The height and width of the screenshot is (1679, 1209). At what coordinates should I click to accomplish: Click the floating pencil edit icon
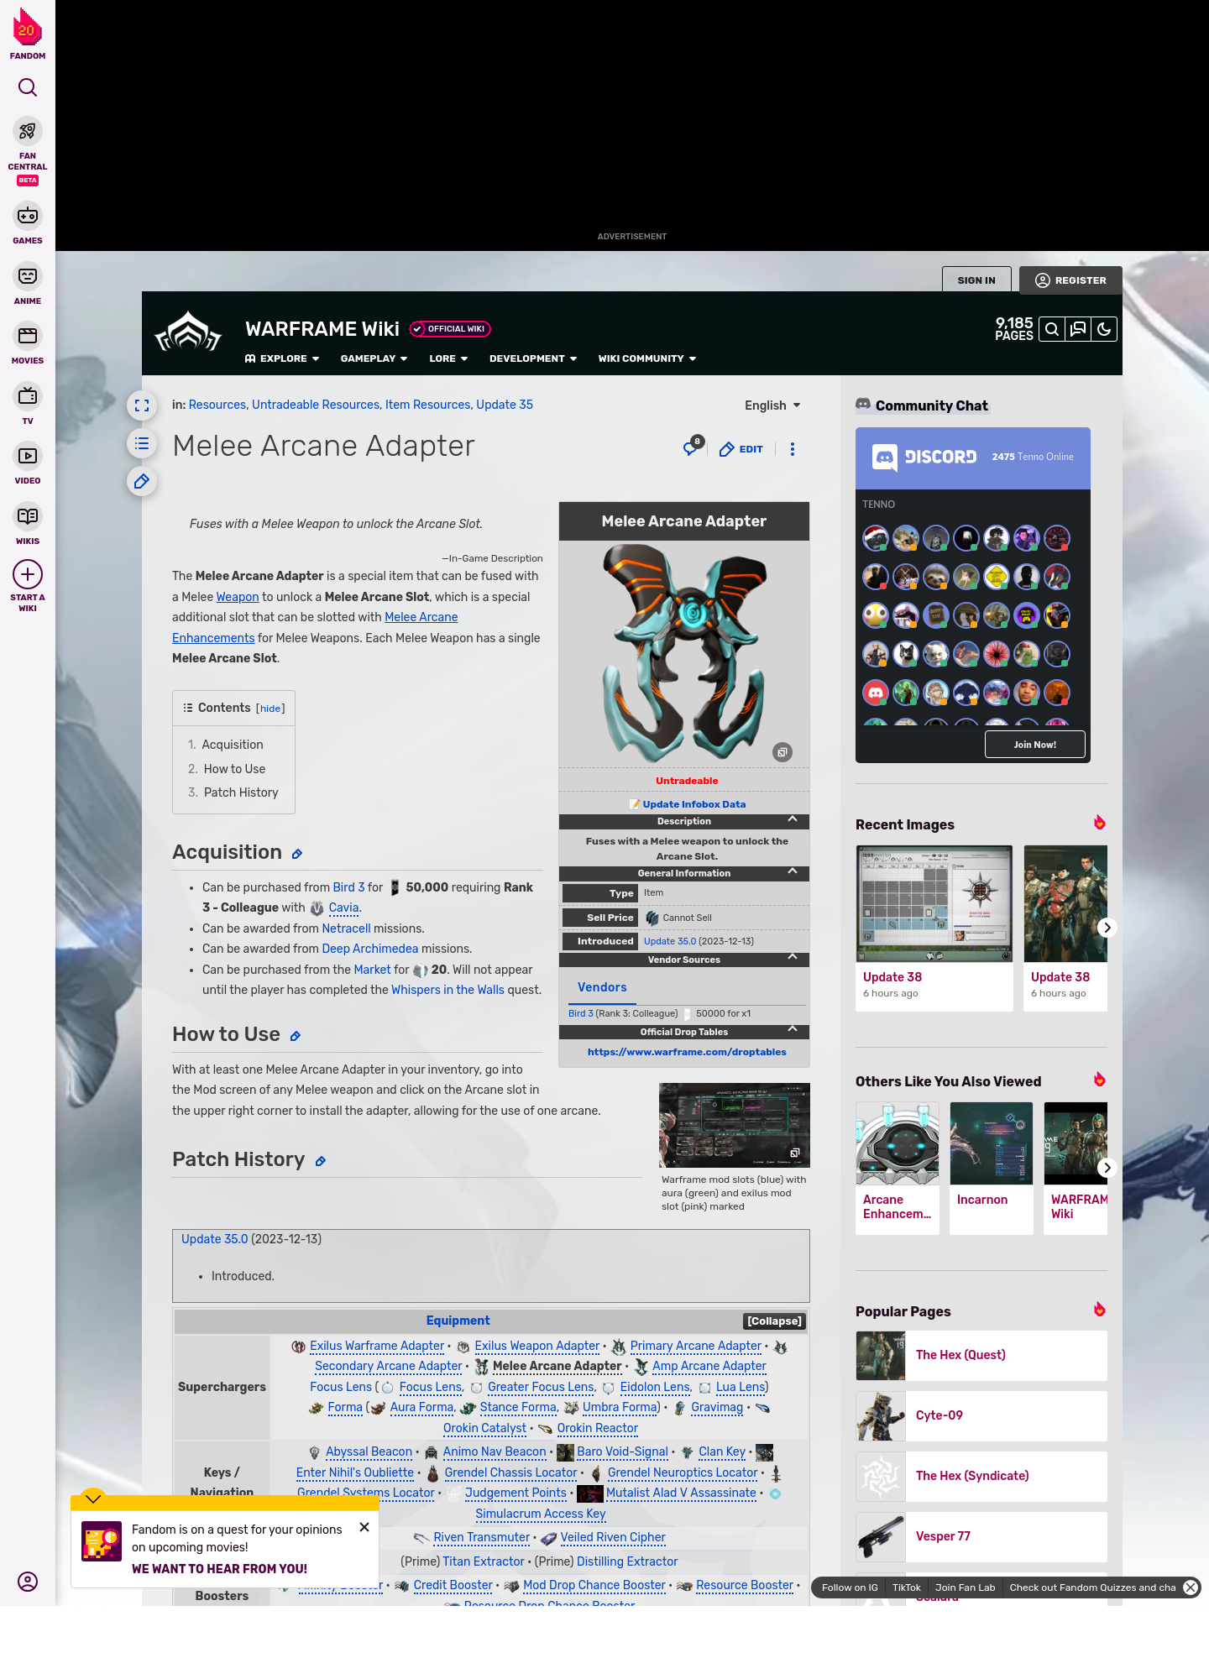pyautogui.click(x=142, y=481)
